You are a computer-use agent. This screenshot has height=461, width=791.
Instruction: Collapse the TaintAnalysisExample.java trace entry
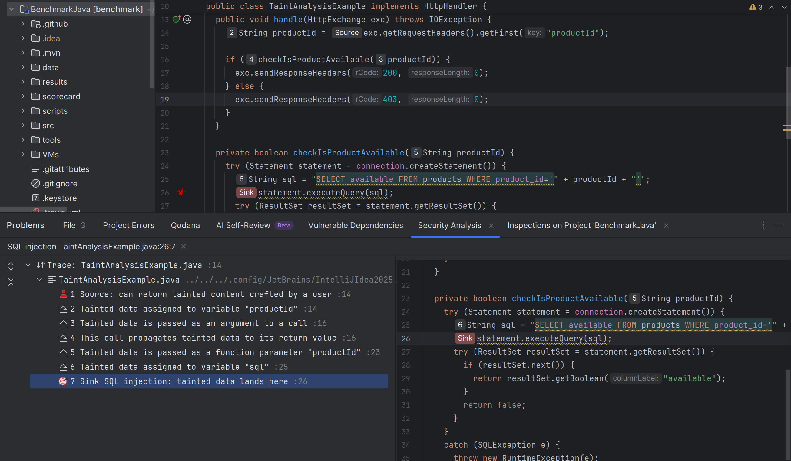click(x=39, y=280)
